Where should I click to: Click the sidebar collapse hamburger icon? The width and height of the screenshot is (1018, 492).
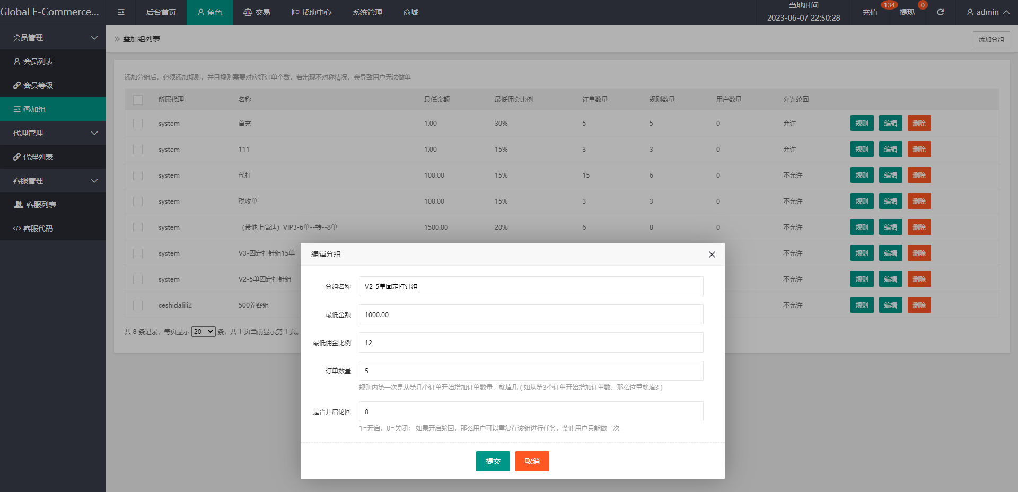pos(121,12)
